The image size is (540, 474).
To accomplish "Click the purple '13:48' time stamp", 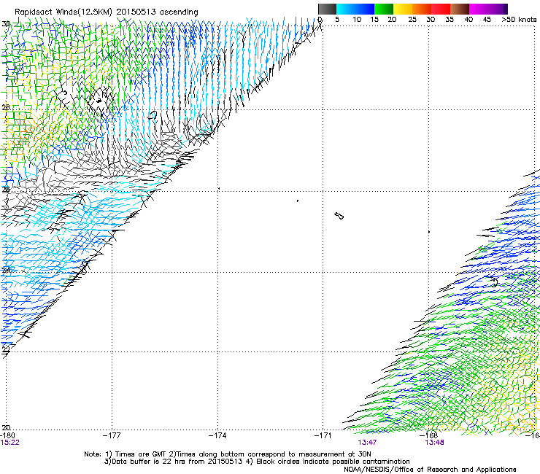I will [x=434, y=443].
